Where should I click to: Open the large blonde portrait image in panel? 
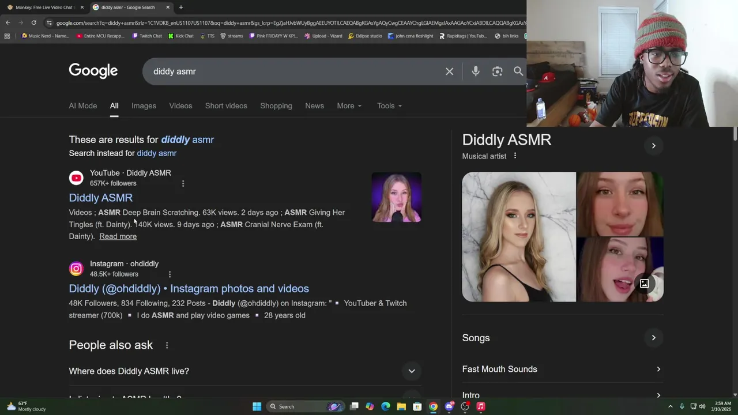(519, 237)
